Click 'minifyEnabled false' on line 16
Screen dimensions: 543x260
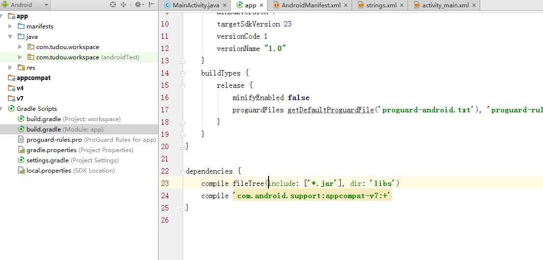pyautogui.click(x=271, y=98)
